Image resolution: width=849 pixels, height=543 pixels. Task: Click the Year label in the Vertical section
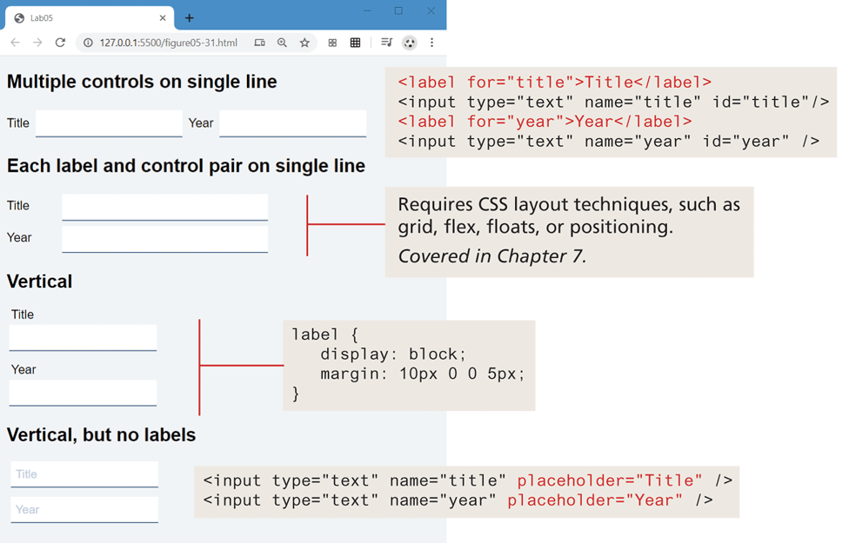[23, 369]
